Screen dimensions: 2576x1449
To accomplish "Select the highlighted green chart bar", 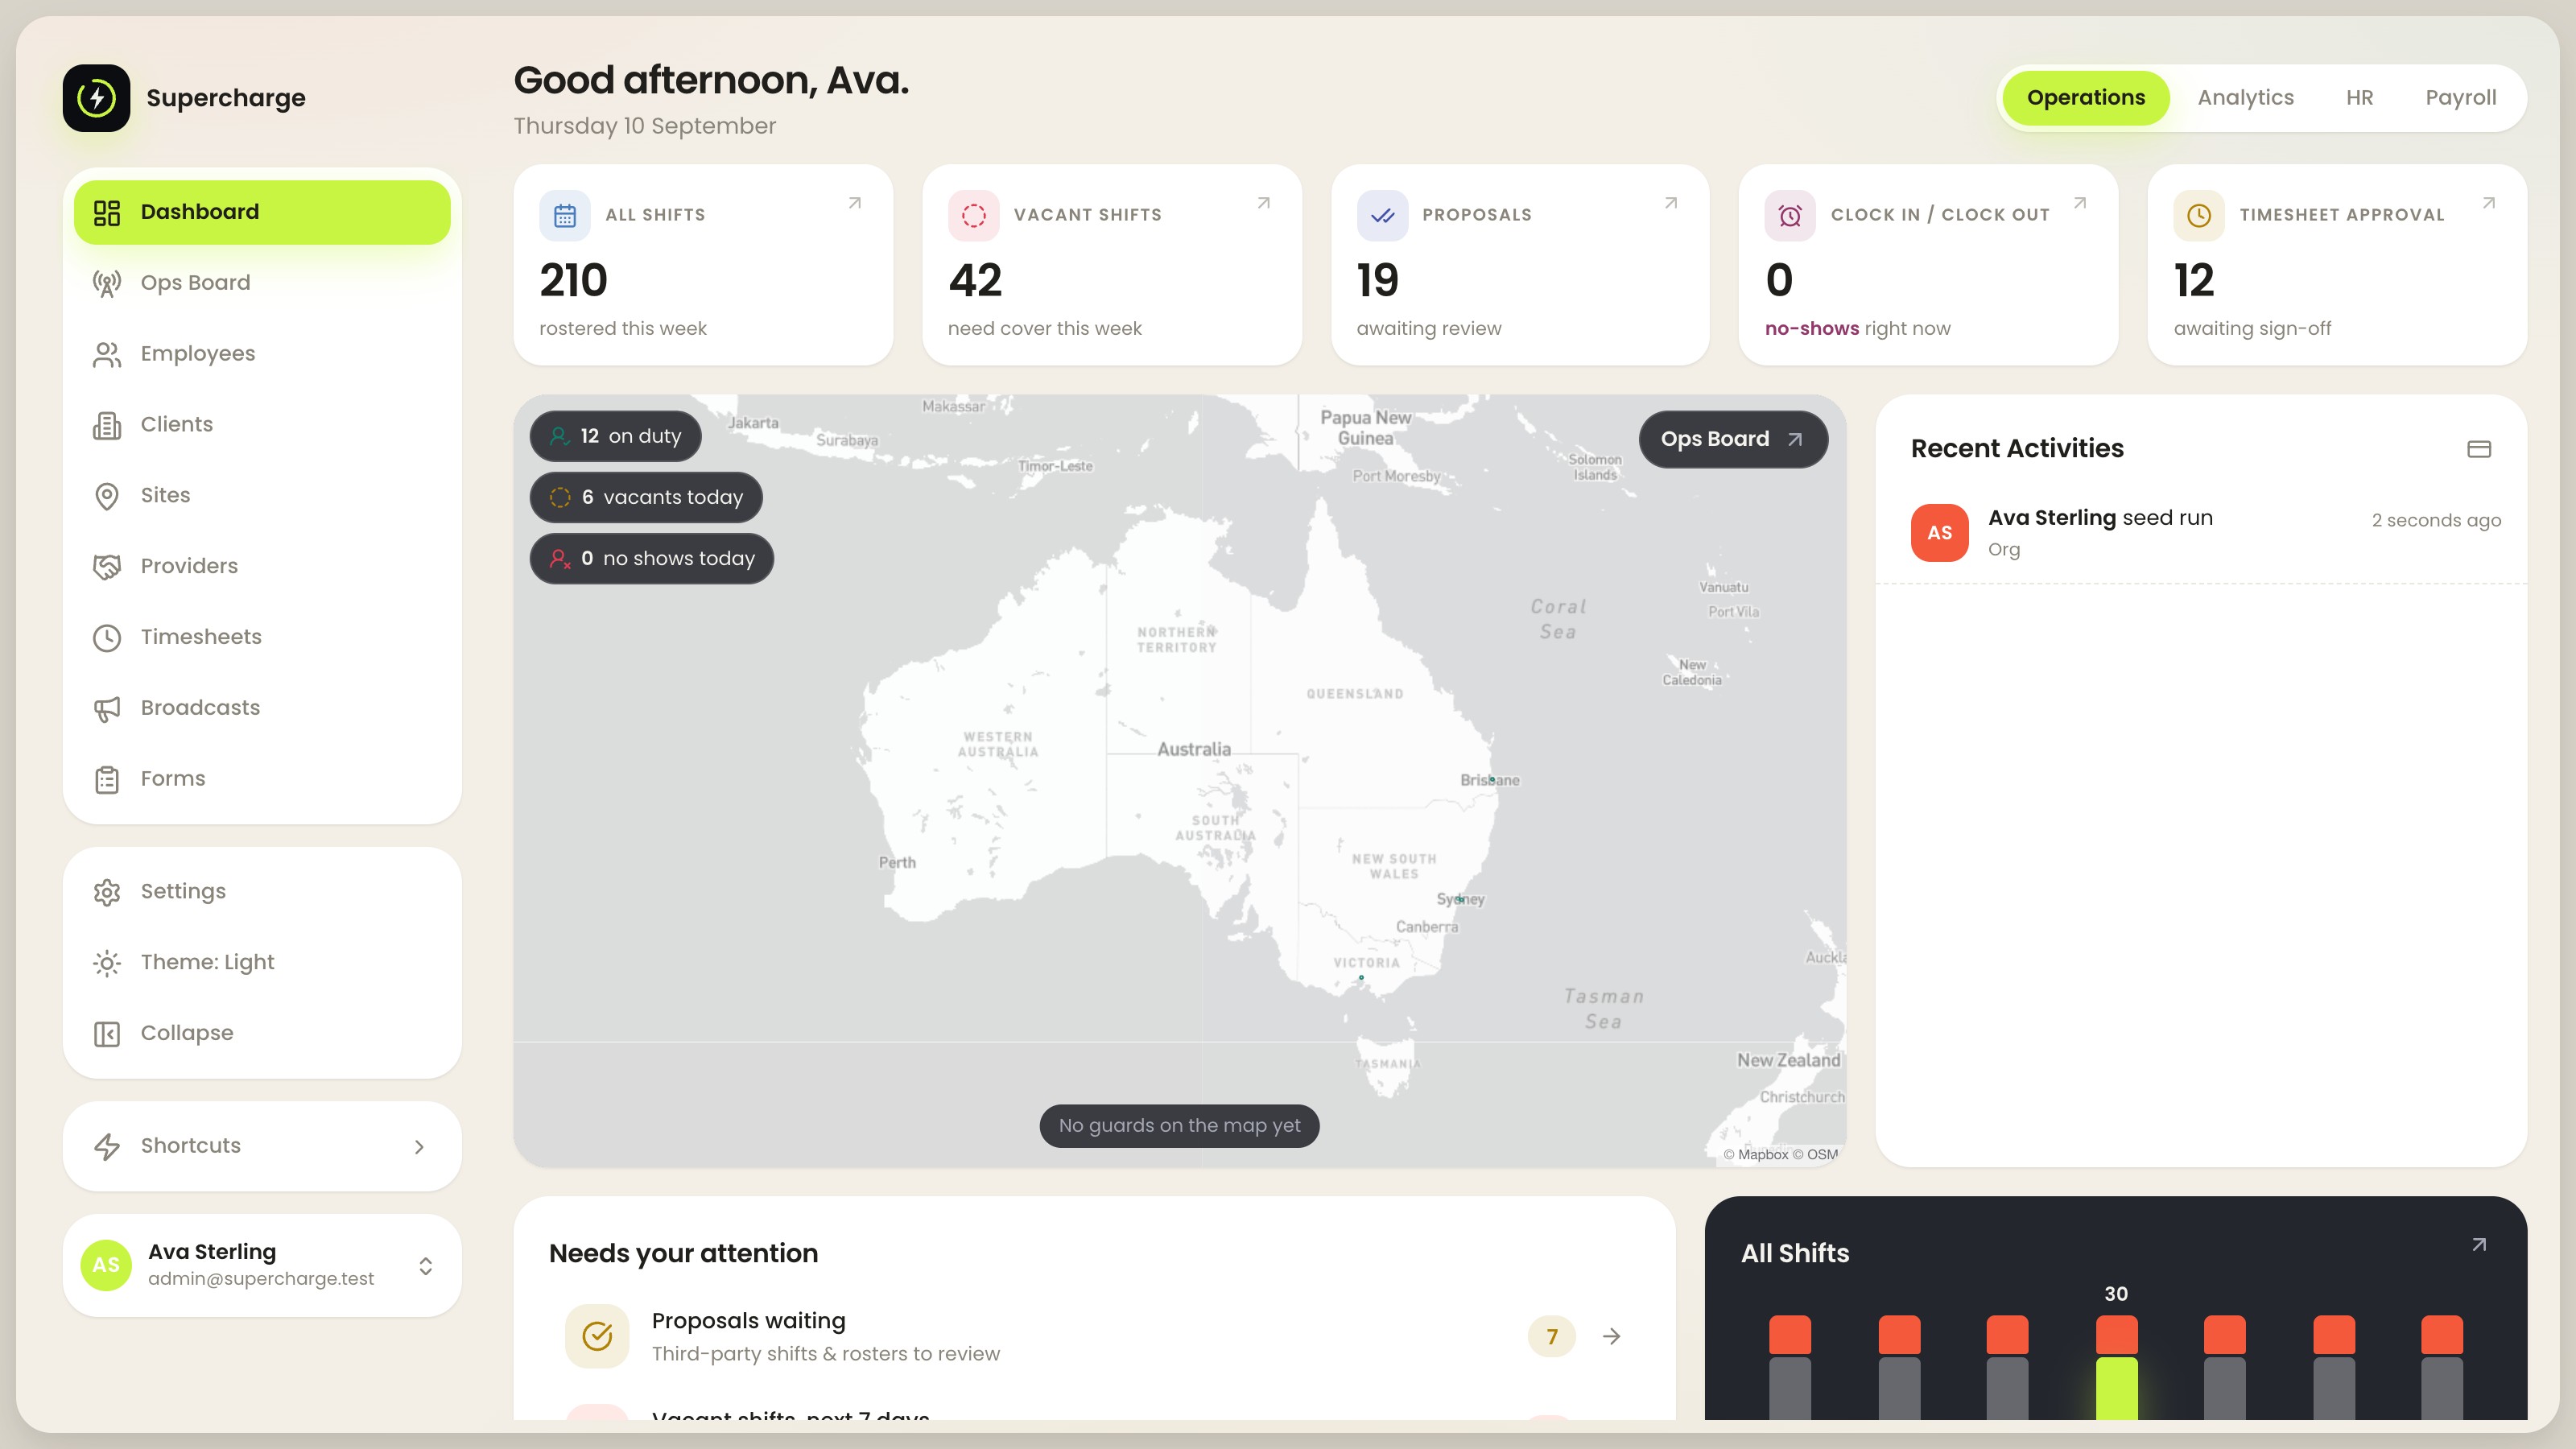I will coord(2116,1388).
